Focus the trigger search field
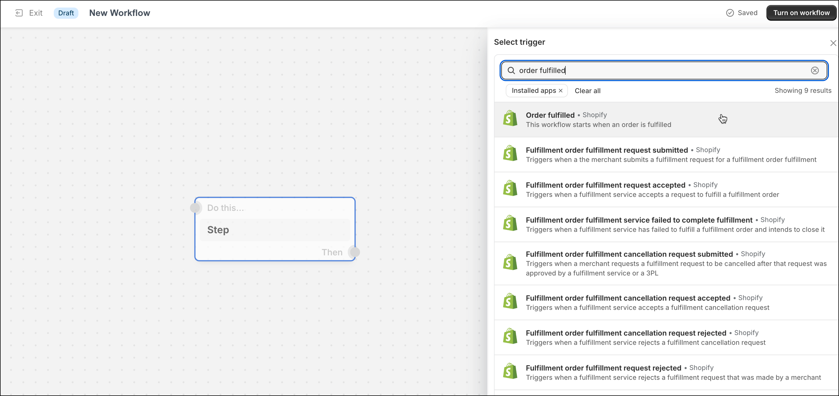Screen dimensions: 839x396 [664, 70]
